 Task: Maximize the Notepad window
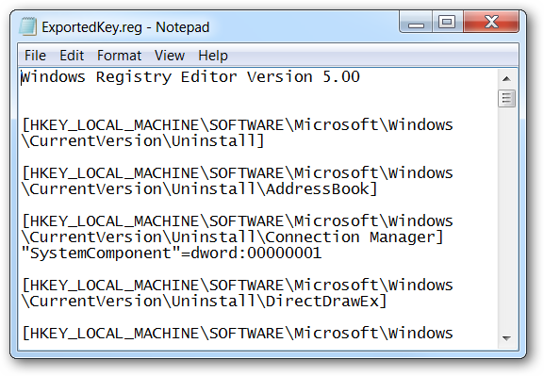click(447, 23)
